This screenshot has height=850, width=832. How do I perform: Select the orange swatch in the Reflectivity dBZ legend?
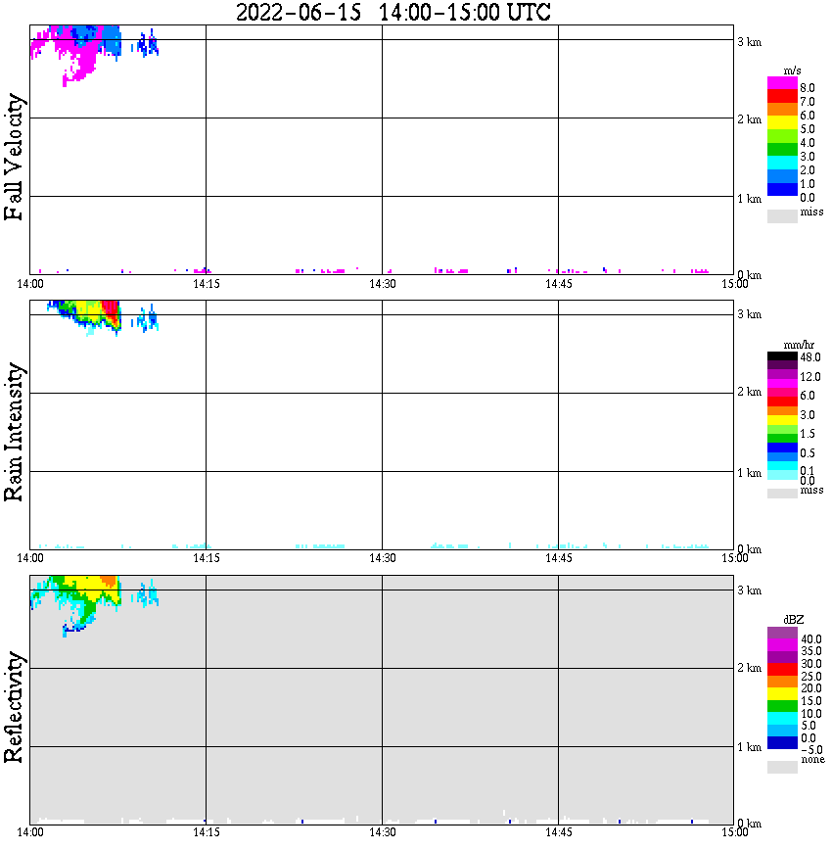click(782, 682)
